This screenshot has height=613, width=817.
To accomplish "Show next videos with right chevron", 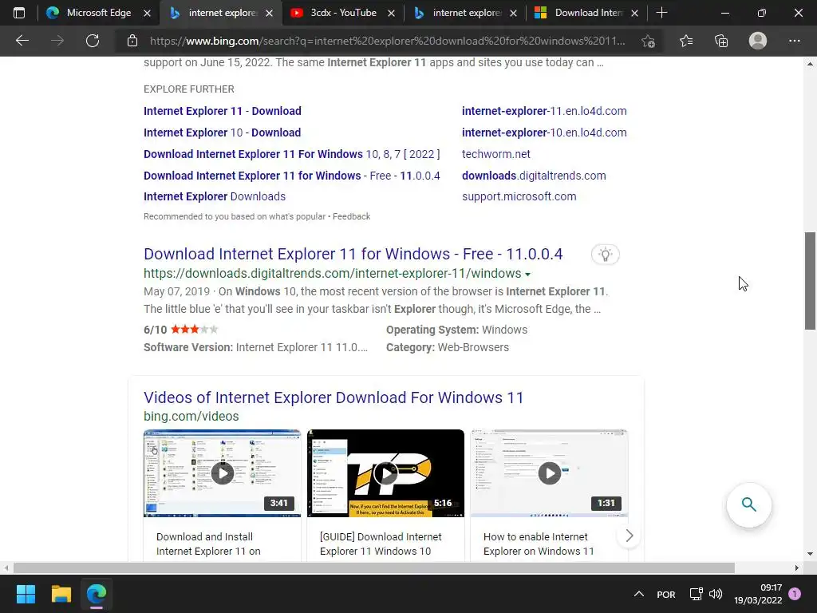I will [629, 536].
